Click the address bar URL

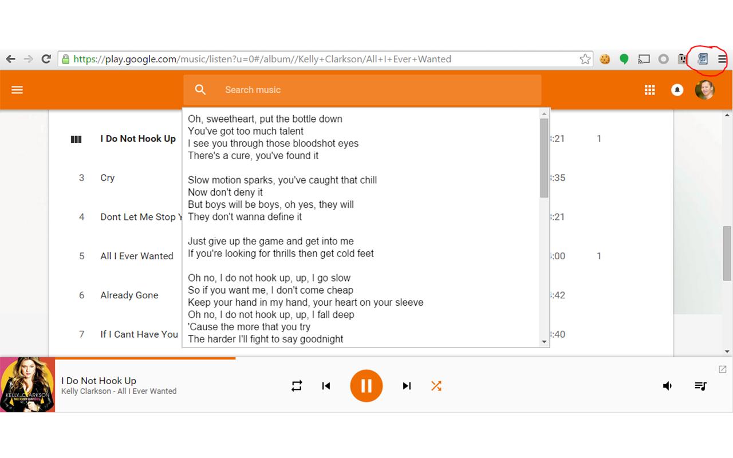[x=262, y=59]
